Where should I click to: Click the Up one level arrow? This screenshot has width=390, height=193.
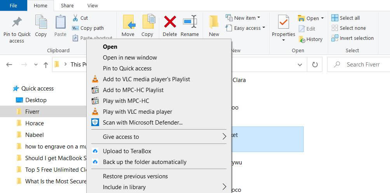pos(46,65)
